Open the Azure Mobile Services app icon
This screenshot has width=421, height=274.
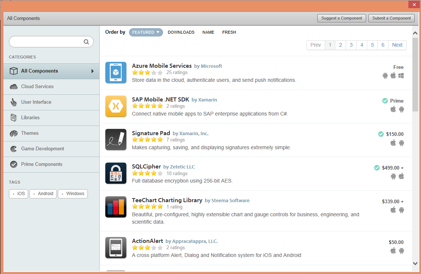[116, 73]
